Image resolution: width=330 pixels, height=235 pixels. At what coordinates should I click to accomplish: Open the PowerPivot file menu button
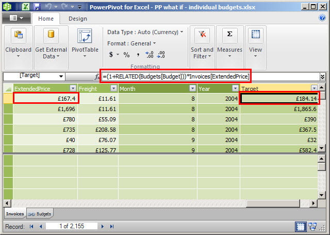(x=16, y=18)
